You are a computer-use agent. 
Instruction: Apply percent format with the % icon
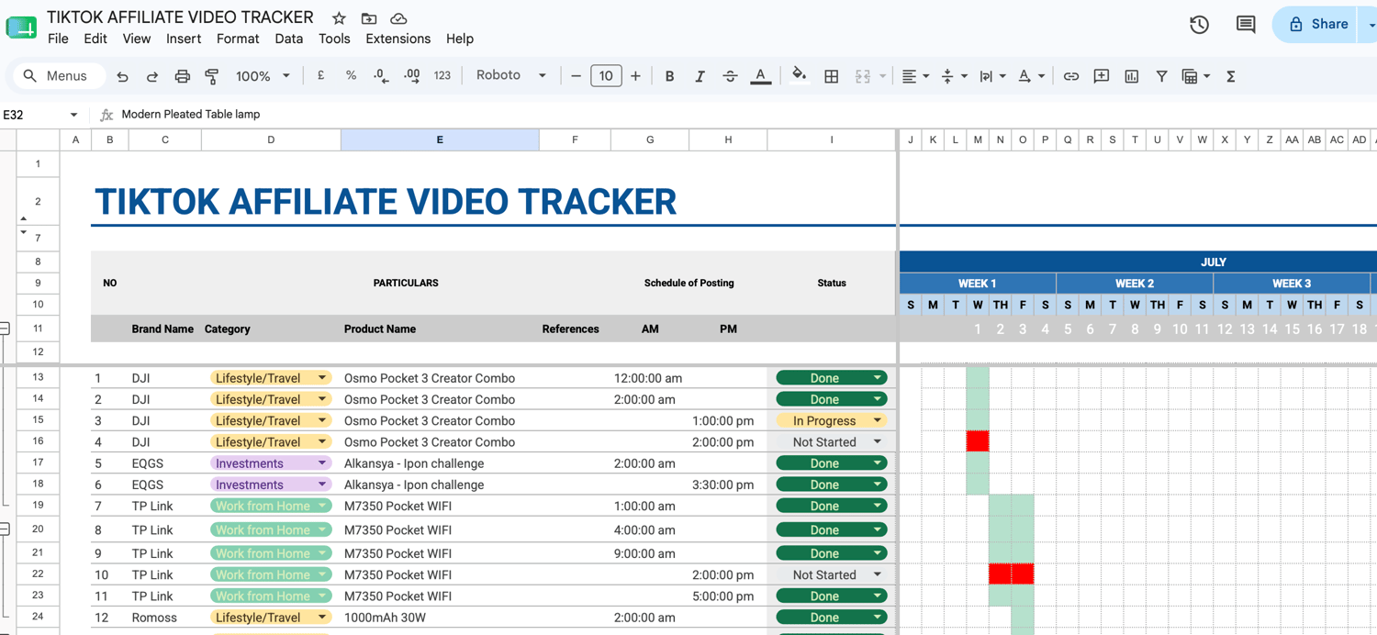[x=351, y=76]
